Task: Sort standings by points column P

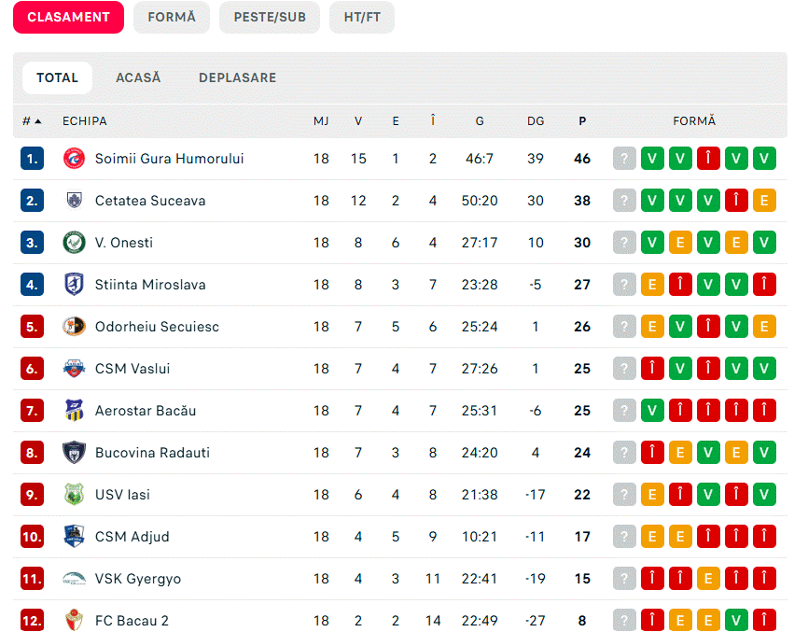Action: pyautogui.click(x=582, y=121)
